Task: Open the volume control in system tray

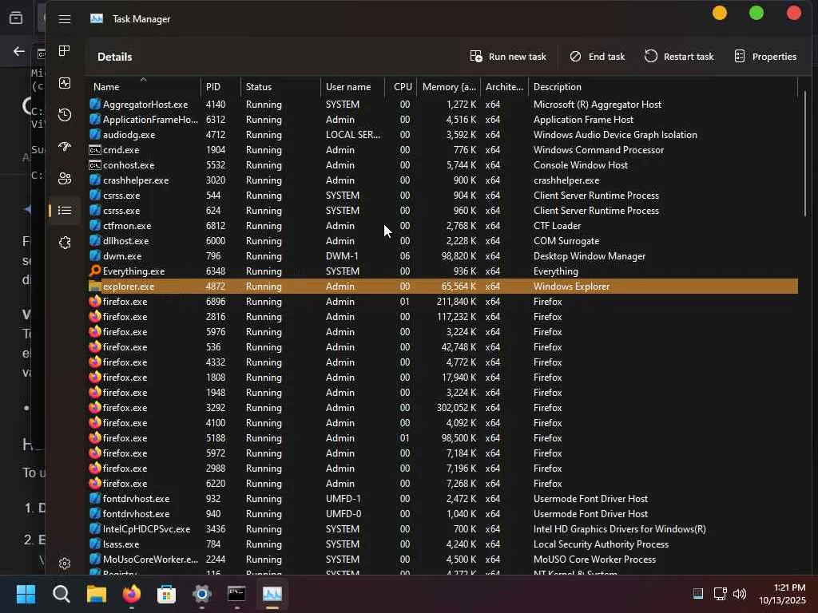Action: click(x=740, y=594)
